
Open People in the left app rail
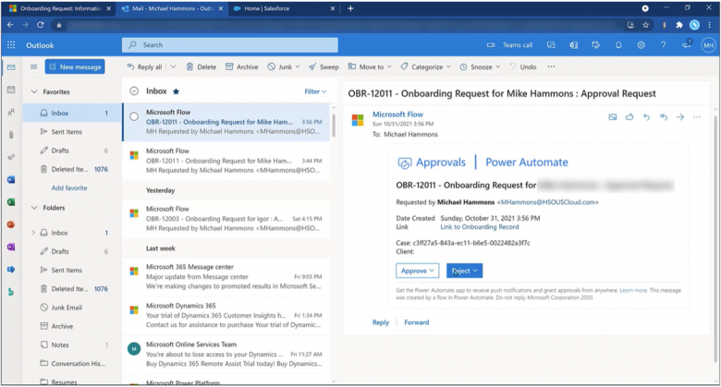[x=11, y=112]
